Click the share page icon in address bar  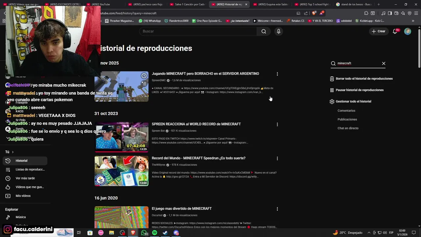click(306, 13)
